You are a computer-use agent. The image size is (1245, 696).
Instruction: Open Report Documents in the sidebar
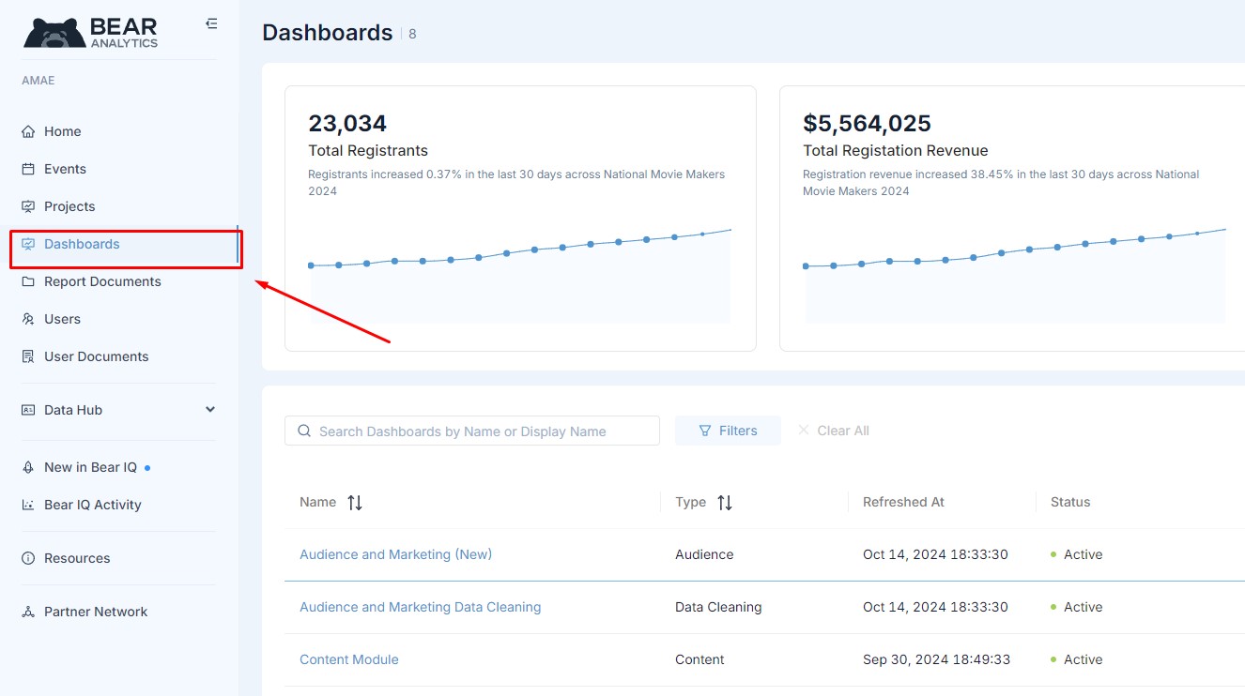tap(102, 281)
